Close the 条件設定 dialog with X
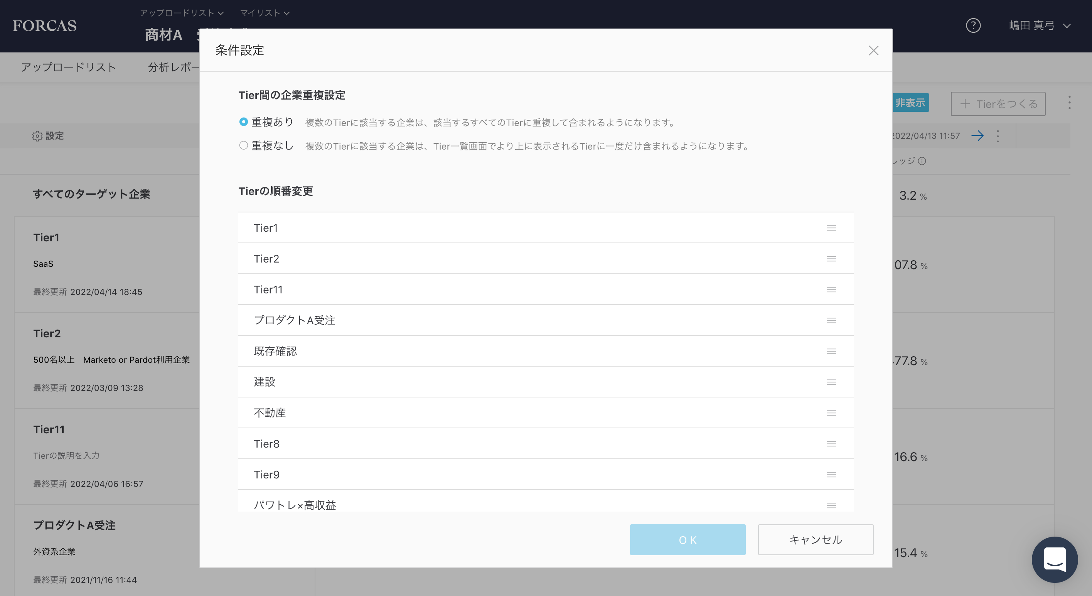This screenshot has height=596, width=1092. (873, 51)
